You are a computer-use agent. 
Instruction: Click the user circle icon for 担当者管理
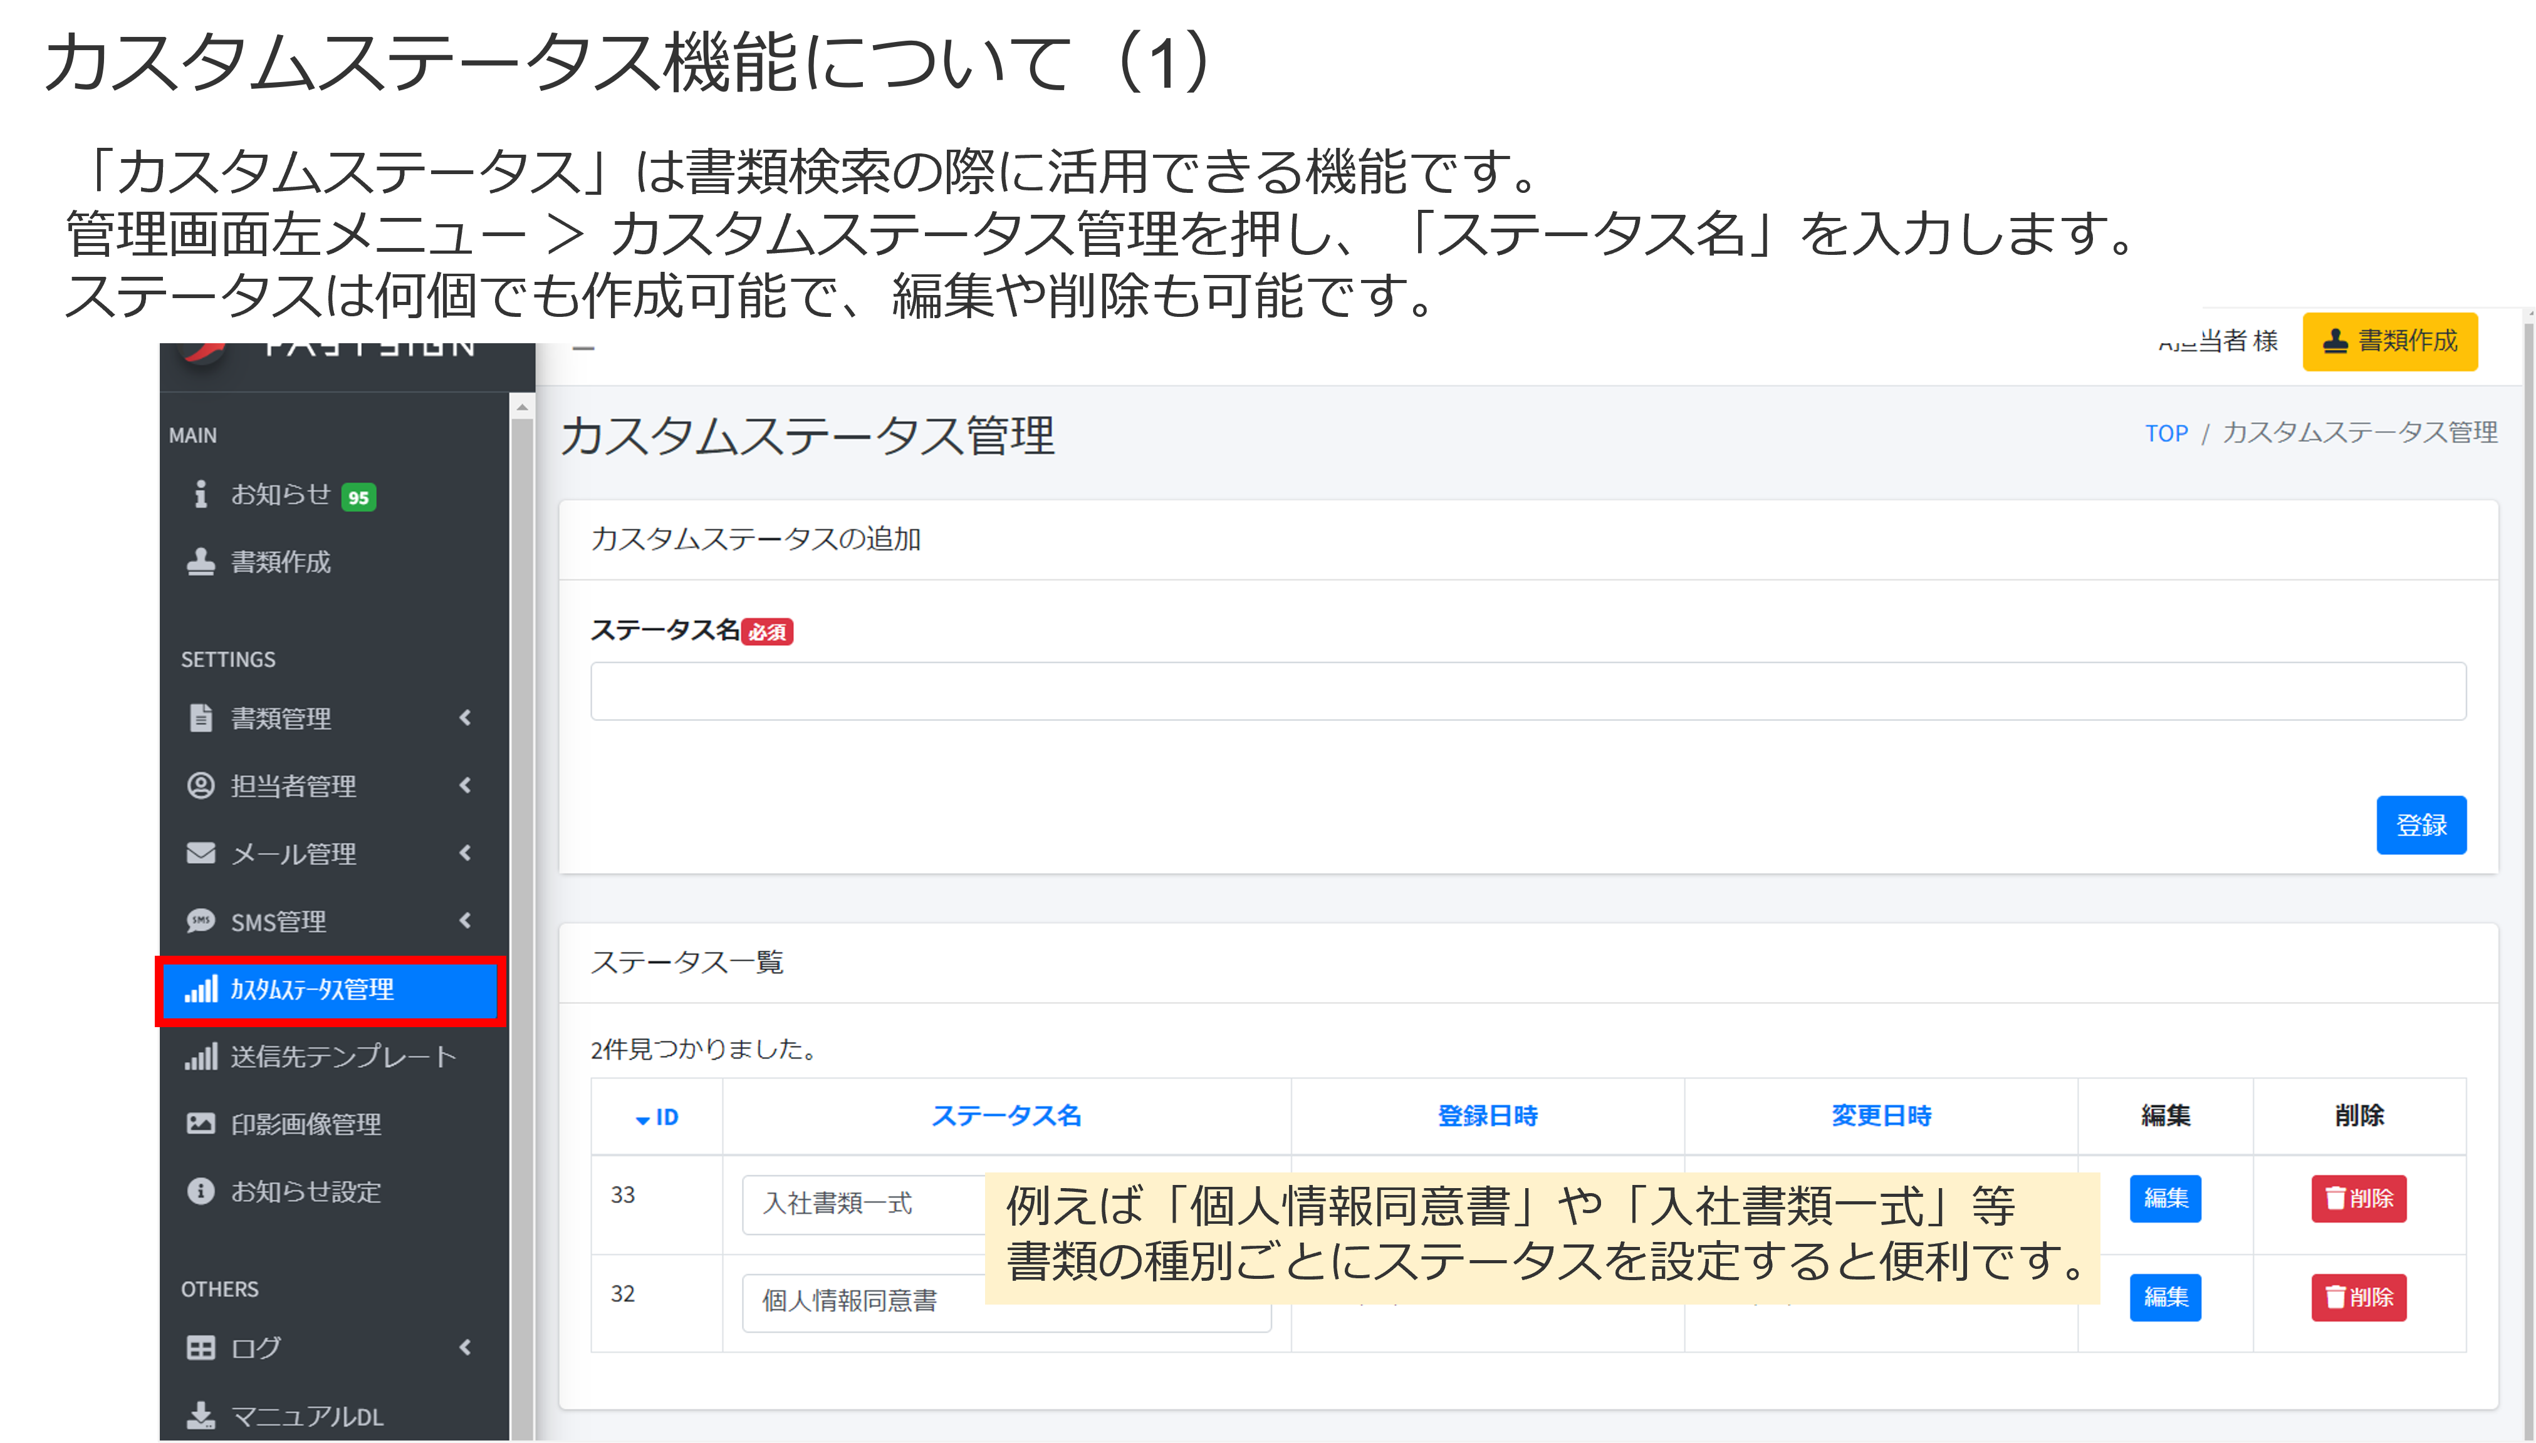point(201,785)
